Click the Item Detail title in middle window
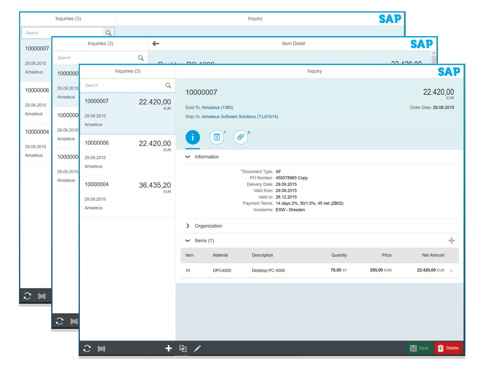495x372 pixels. pos(293,44)
